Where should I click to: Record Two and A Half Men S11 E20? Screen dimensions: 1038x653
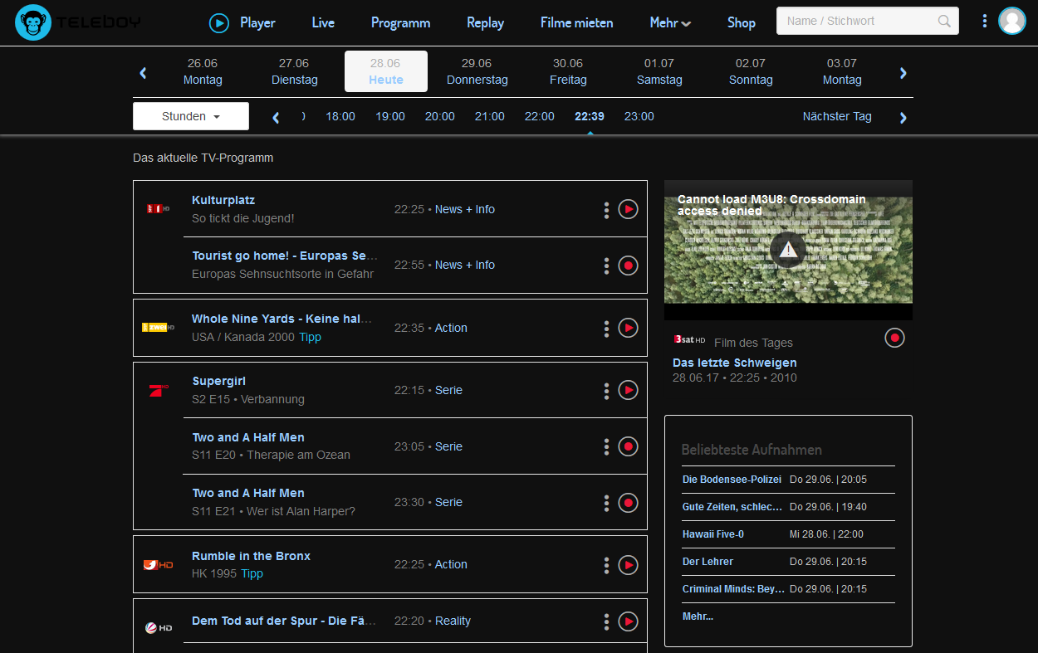click(629, 446)
